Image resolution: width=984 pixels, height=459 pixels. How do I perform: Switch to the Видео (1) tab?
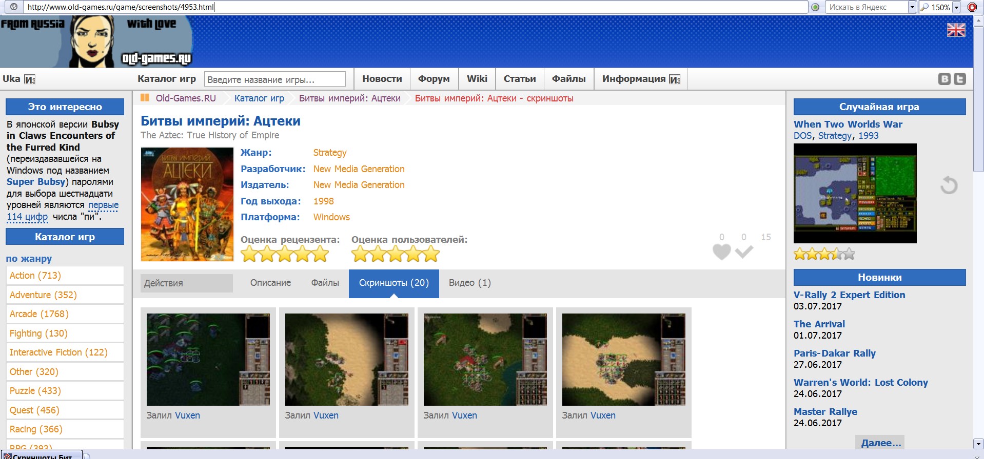pyautogui.click(x=470, y=283)
